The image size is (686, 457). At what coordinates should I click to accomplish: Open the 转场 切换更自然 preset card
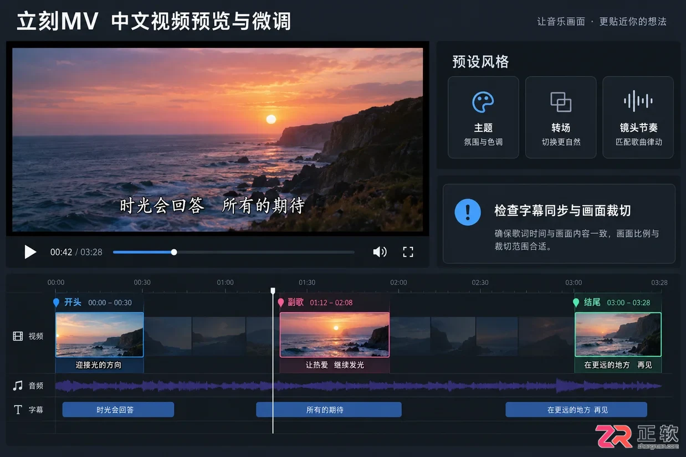[561, 117]
